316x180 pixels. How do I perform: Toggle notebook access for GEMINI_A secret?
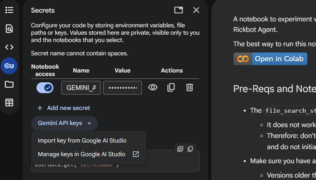click(45, 88)
